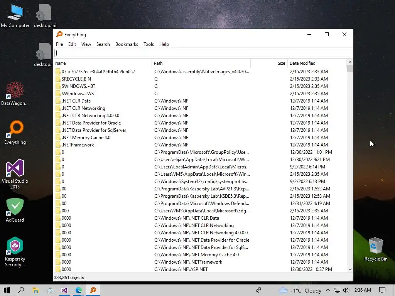Select the $Windows.~WS folder row

click(x=200, y=93)
